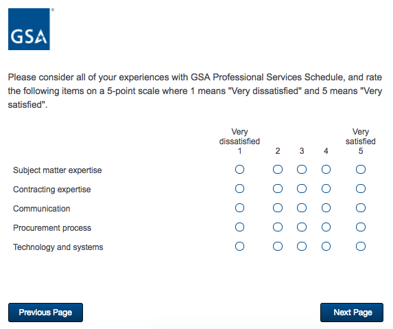Select 3 for Subject matter expertise

[302, 170]
